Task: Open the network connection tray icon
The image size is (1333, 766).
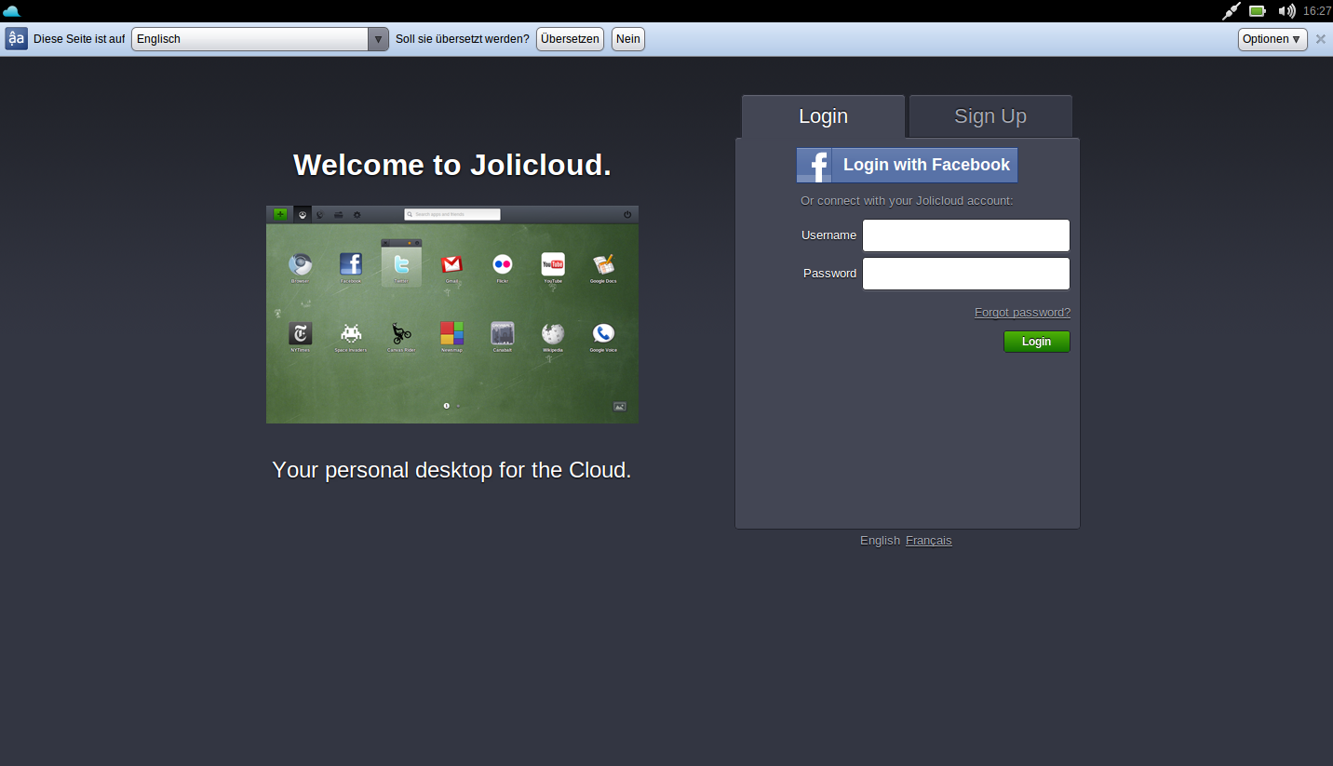Action: click(x=1232, y=11)
